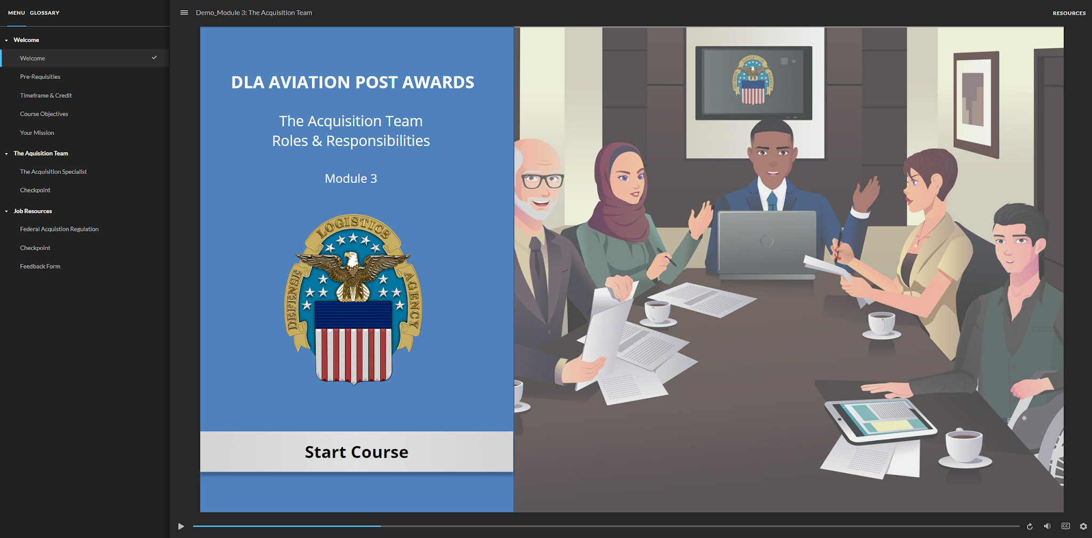Switch to the Menu tab
1092x538 pixels.
[17, 13]
